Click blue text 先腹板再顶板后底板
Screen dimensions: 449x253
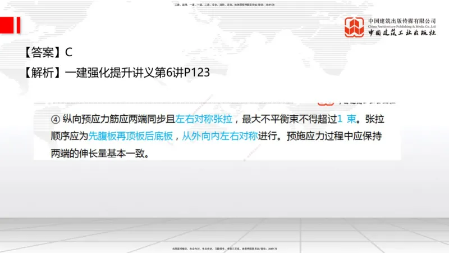(x=131, y=136)
